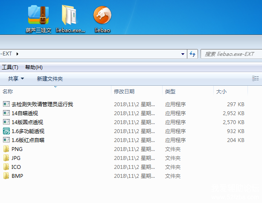Image resolution: width=262 pixels, height=203 pixels.
Task: Click the date cell of 1.6多功能透视 row
Action: pos(134,131)
